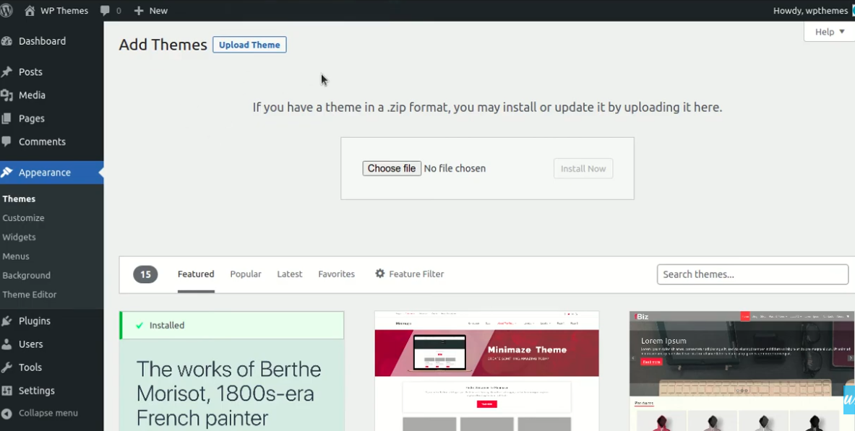Click the Search themes input field
The width and height of the screenshot is (855, 431).
click(752, 274)
